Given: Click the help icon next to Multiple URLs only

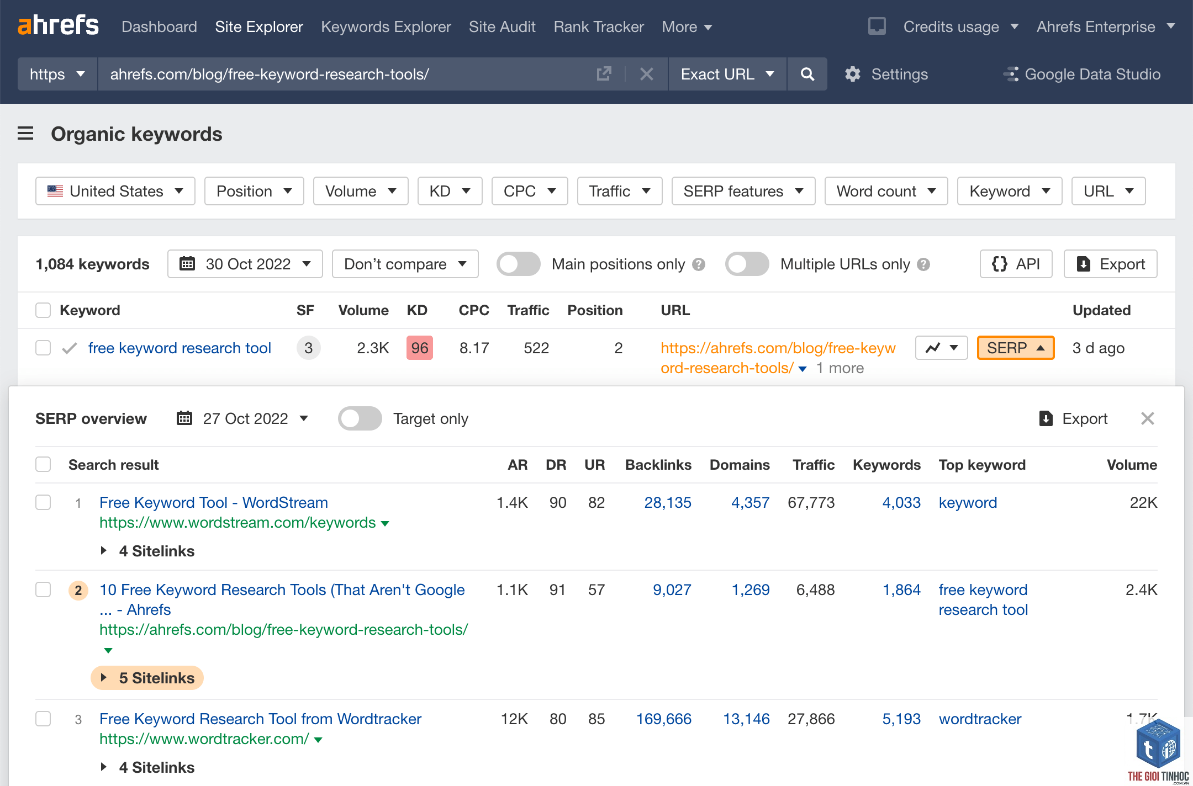Looking at the screenshot, I should click(923, 264).
